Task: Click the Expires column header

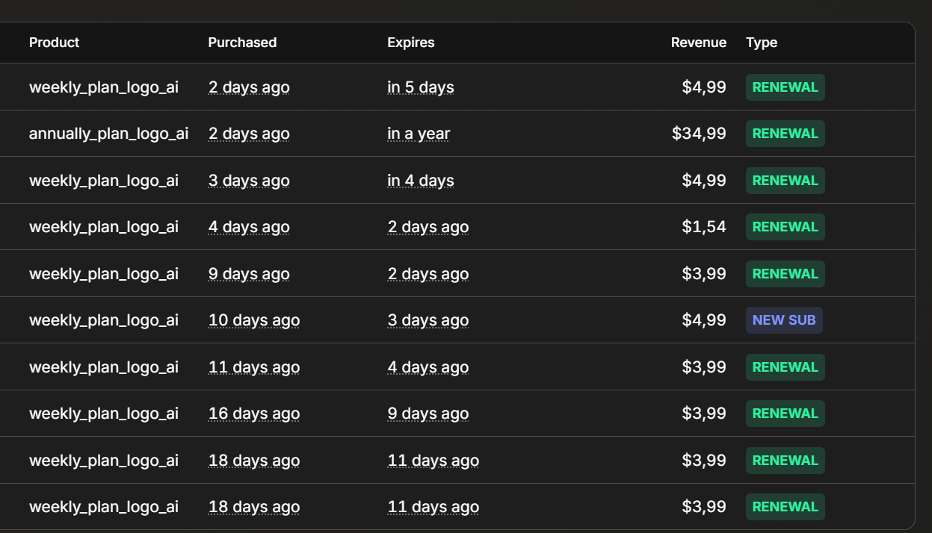Action: point(410,43)
